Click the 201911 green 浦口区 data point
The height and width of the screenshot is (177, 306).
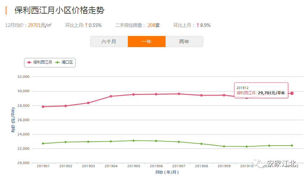tap(269, 146)
